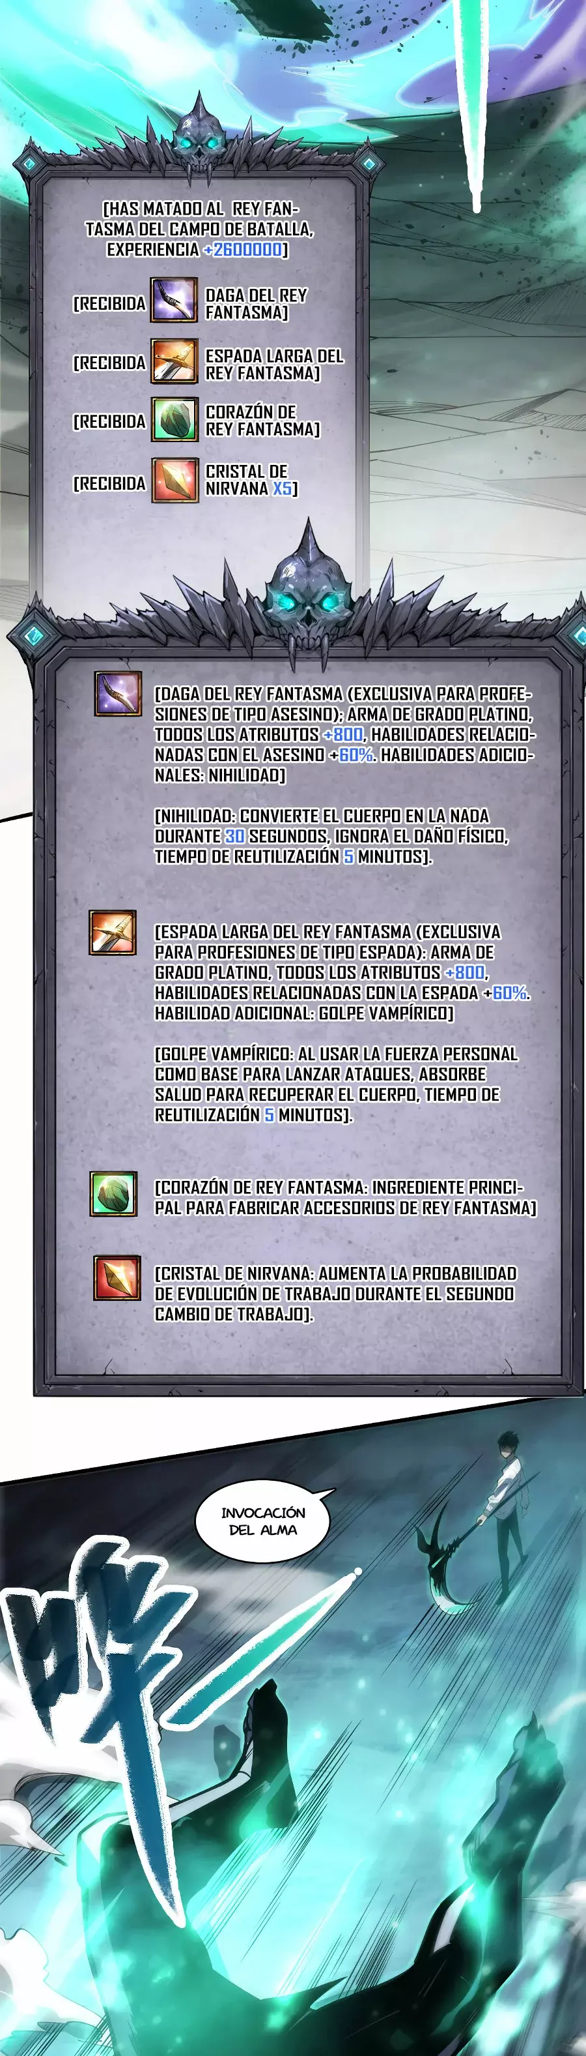Image resolution: width=586 pixels, height=2056 pixels.
Task: Click the Daga del Rey Fantasma icon in loot list
Action: coord(174,299)
